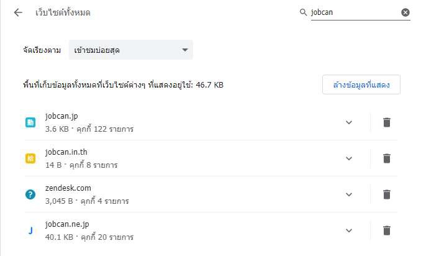Expand the jobcan.in.th entry
Screen dimensions: 421x256
[349, 158]
